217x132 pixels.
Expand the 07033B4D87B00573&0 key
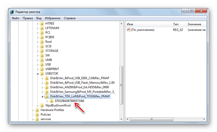(47, 101)
